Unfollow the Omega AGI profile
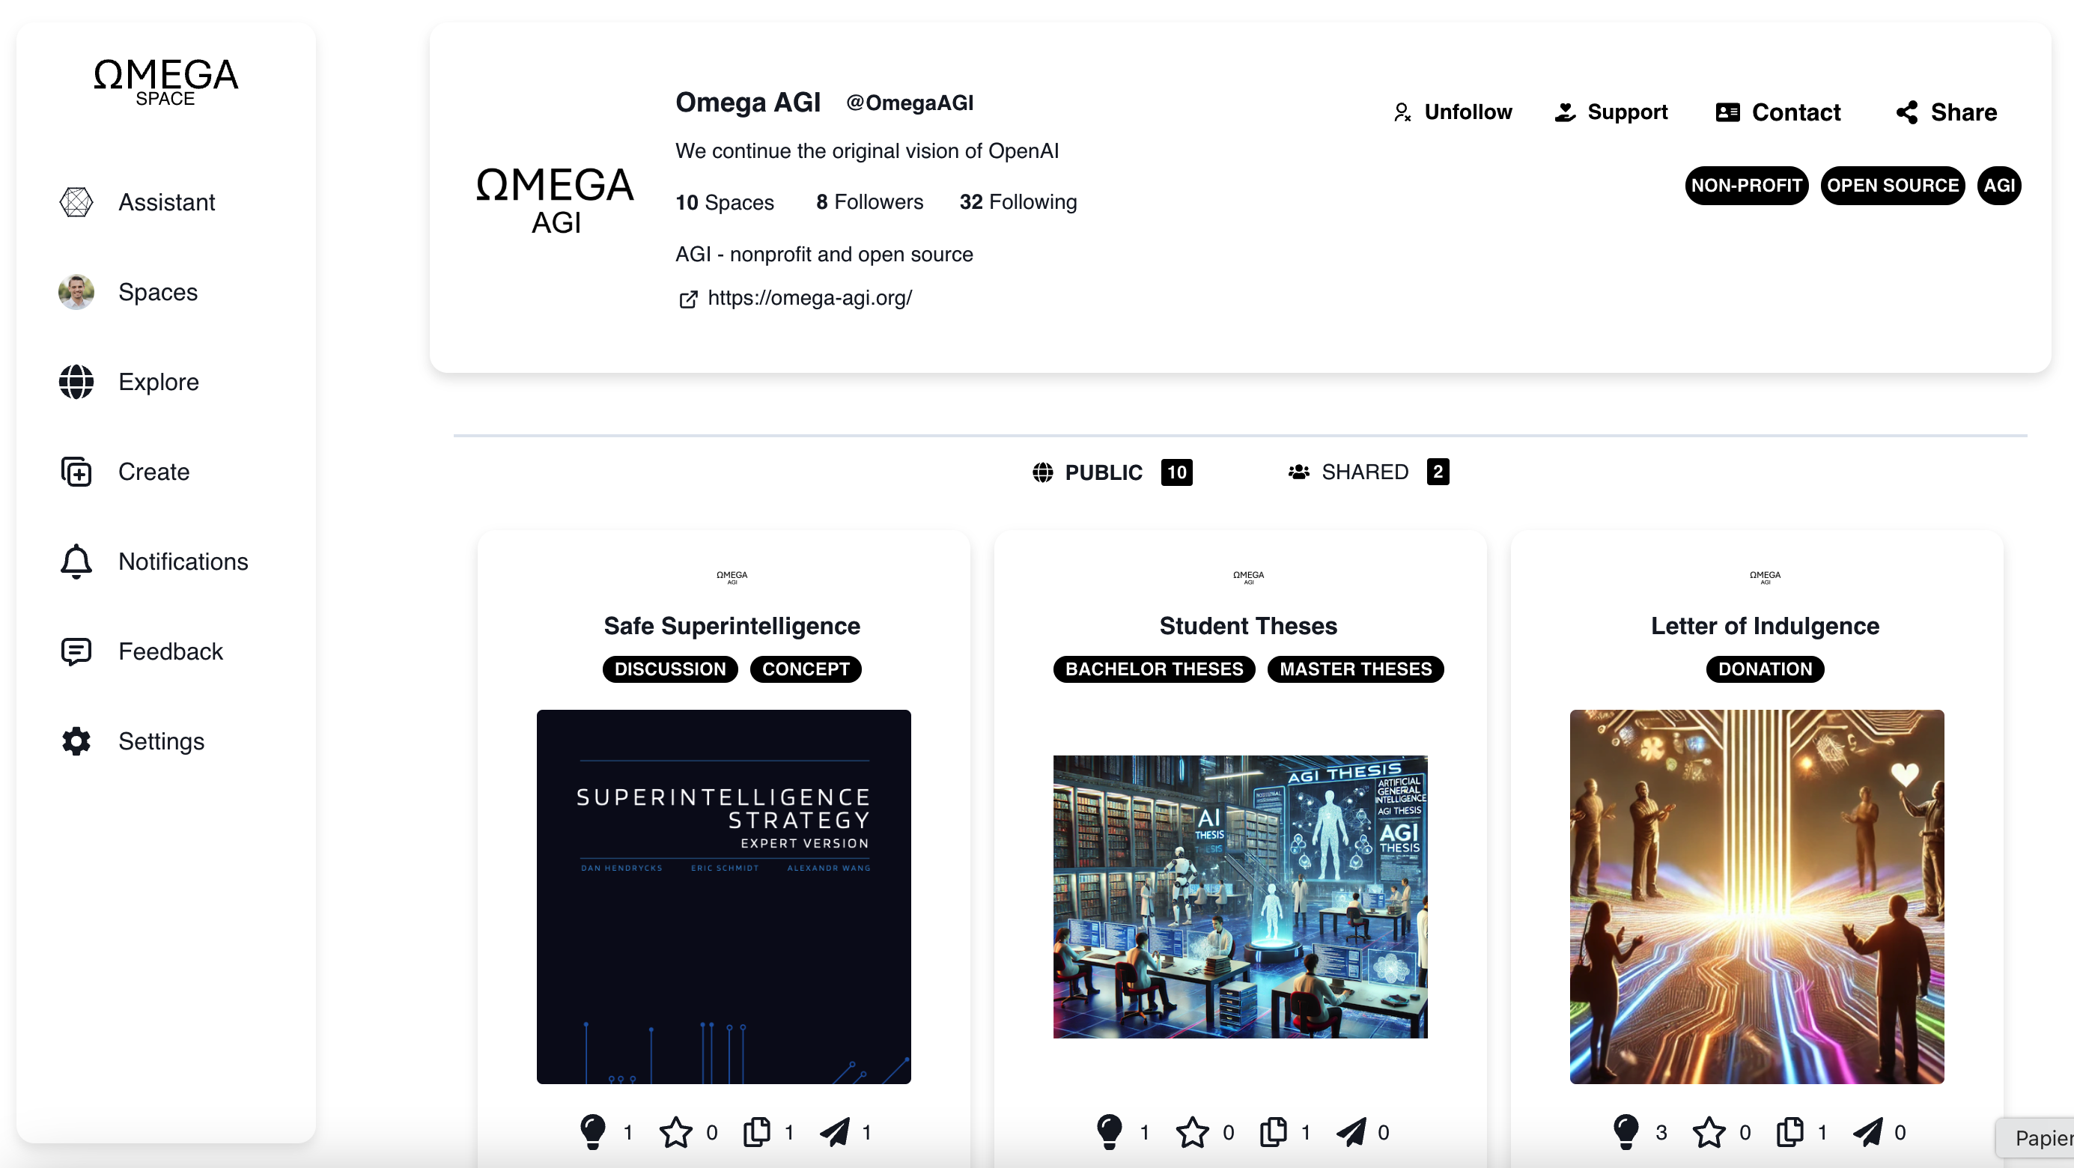 point(1453,112)
